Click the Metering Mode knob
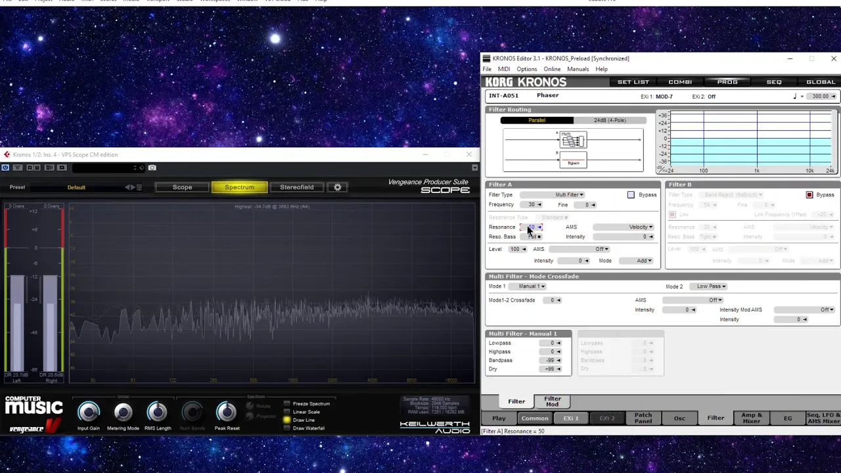This screenshot has height=473, width=841. tap(123, 412)
